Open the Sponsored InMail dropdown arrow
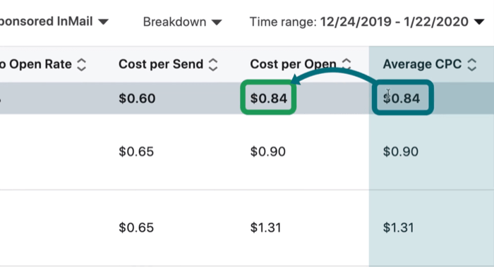This screenshot has width=494, height=267. tap(103, 22)
